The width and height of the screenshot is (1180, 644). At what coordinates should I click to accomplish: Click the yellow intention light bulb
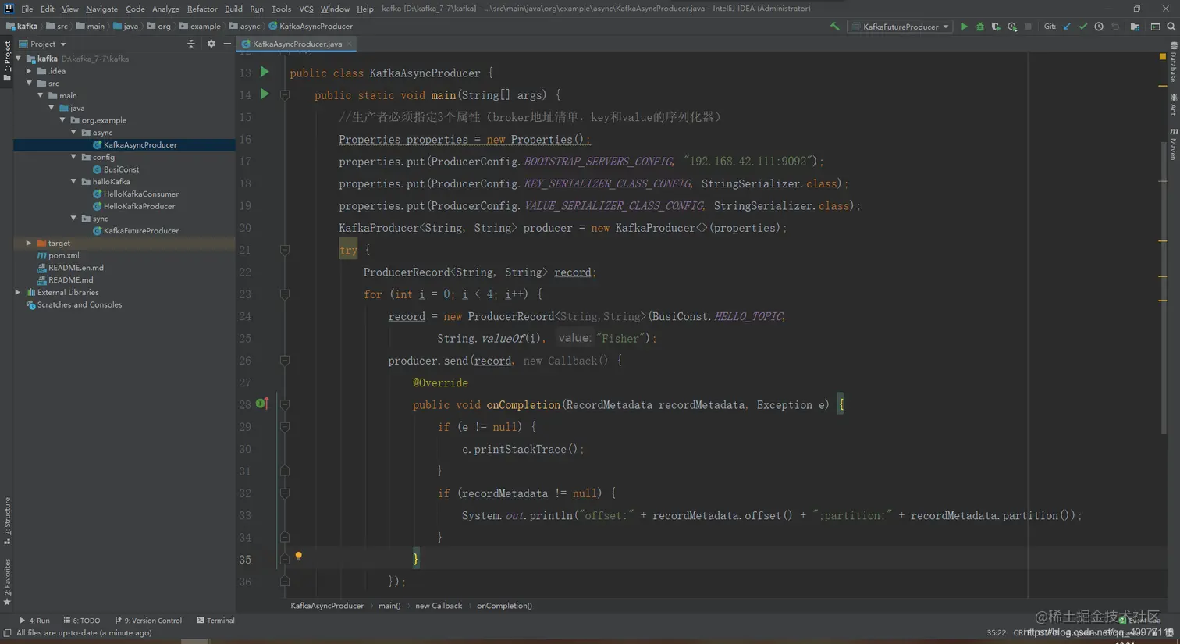(x=298, y=557)
